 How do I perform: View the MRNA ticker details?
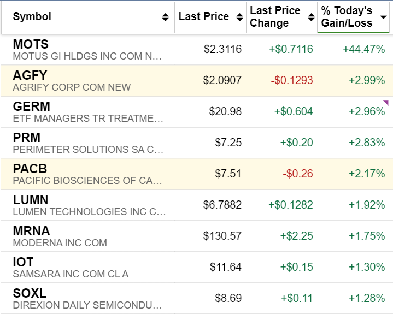(31, 231)
